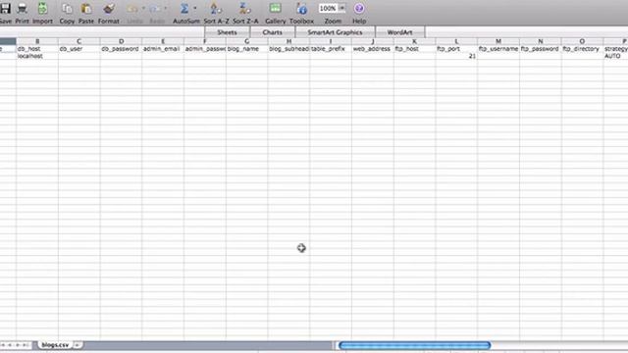Image resolution: width=628 pixels, height=353 pixels.
Task: Click the Save icon in toolbar
Action: click(5, 8)
